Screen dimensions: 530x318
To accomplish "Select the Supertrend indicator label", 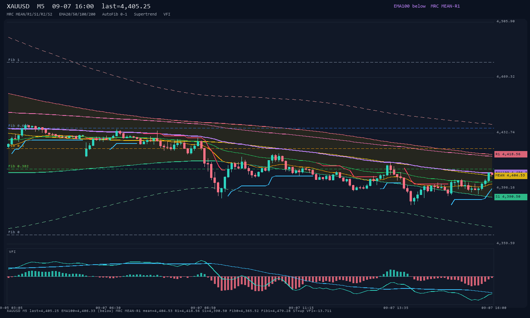I will (x=145, y=14).
